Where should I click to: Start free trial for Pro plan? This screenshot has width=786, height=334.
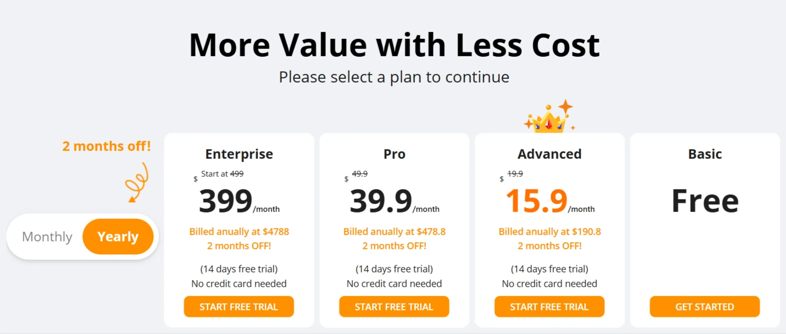click(394, 307)
